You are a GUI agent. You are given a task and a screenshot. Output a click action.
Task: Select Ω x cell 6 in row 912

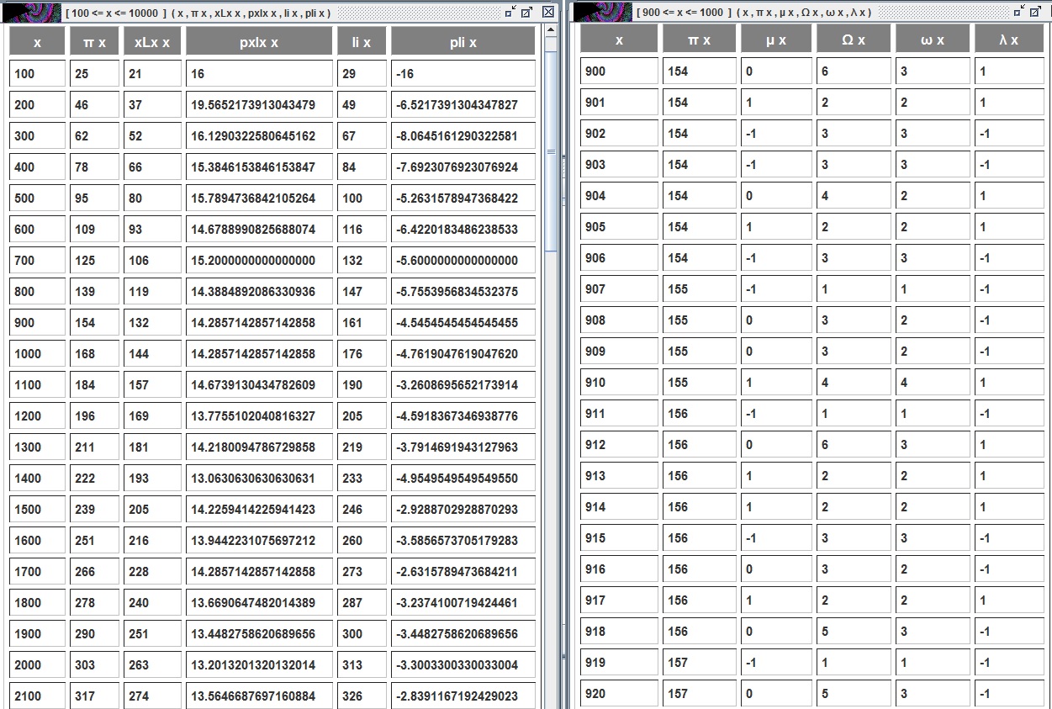[x=854, y=445]
